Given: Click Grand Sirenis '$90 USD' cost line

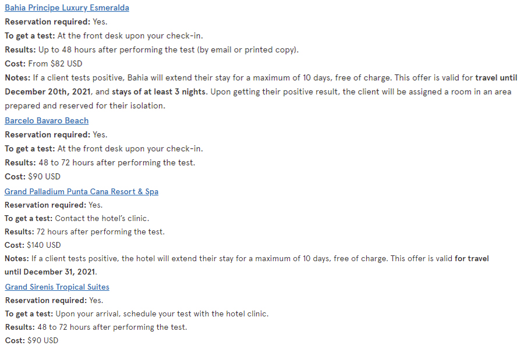Looking at the screenshot, I should click(x=32, y=340).
